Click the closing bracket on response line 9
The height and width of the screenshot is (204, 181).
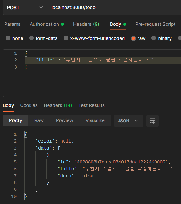pos(37,190)
